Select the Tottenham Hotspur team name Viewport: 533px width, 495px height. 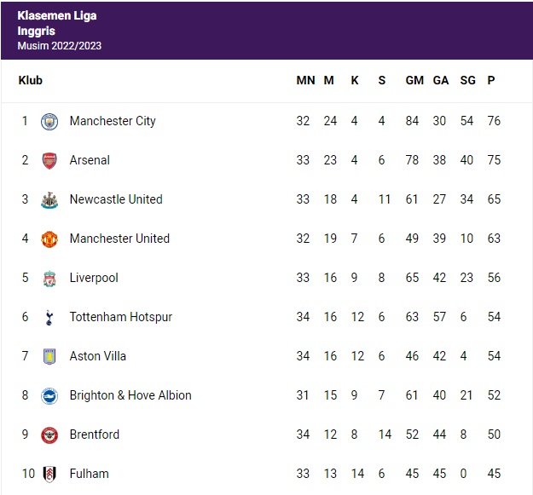coord(120,317)
